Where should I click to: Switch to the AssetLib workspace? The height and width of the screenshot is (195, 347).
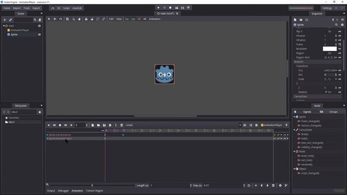pos(77,8)
